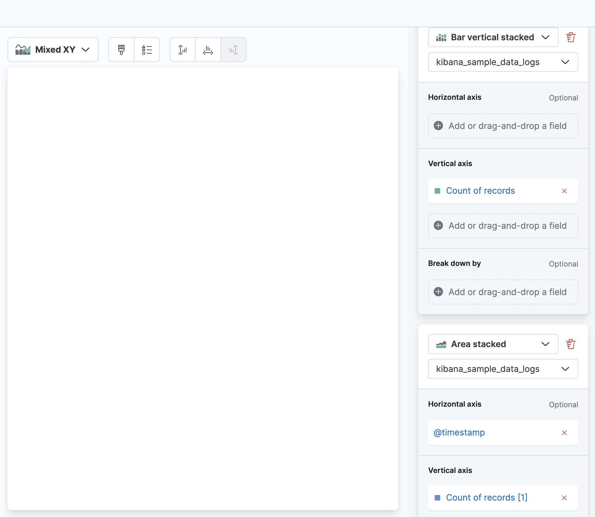Click the green Count of records color marker

coord(437,191)
